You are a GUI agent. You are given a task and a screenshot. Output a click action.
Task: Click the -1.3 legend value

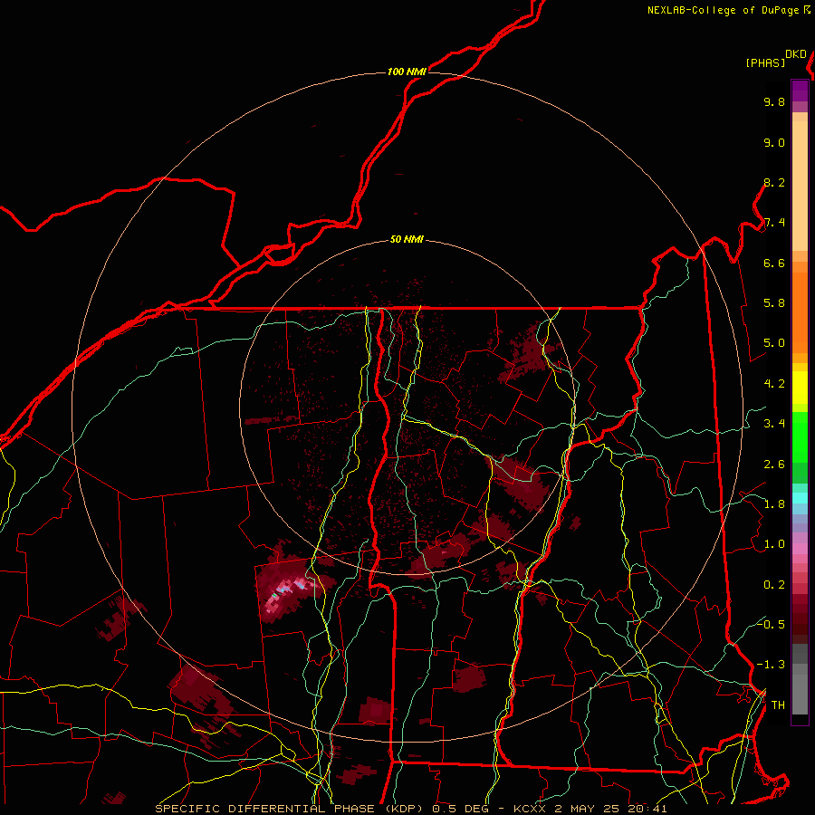[x=771, y=665]
